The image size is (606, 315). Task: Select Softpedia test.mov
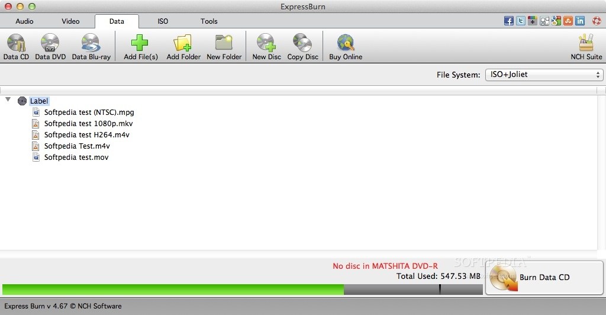pyautogui.click(x=76, y=157)
